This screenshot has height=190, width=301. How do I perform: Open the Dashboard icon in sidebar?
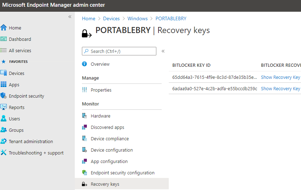tap(4, 39)
